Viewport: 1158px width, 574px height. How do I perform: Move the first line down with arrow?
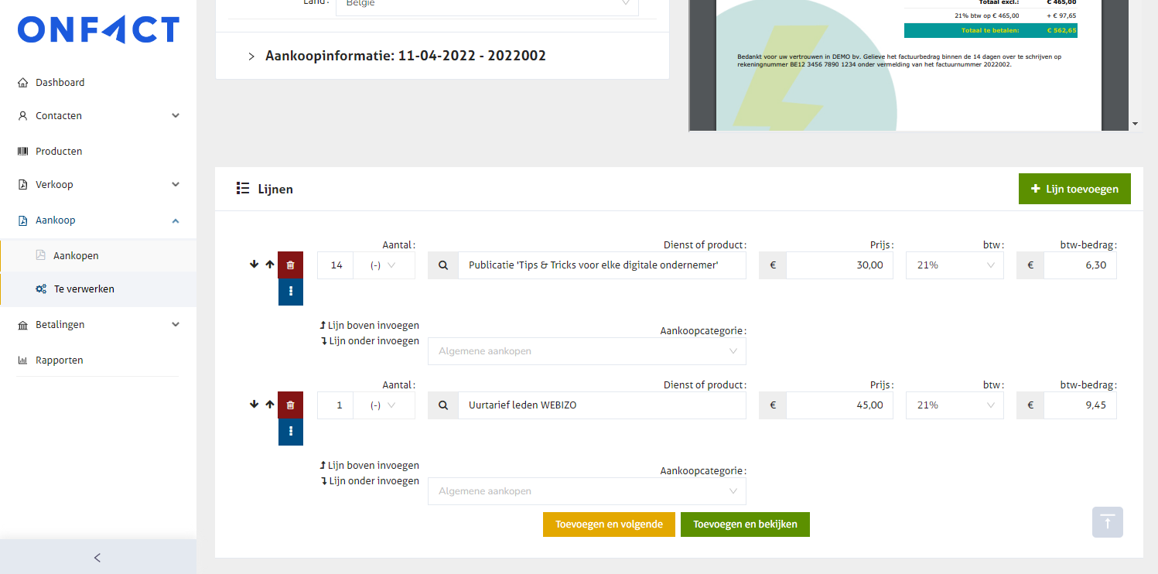(254, 265)
